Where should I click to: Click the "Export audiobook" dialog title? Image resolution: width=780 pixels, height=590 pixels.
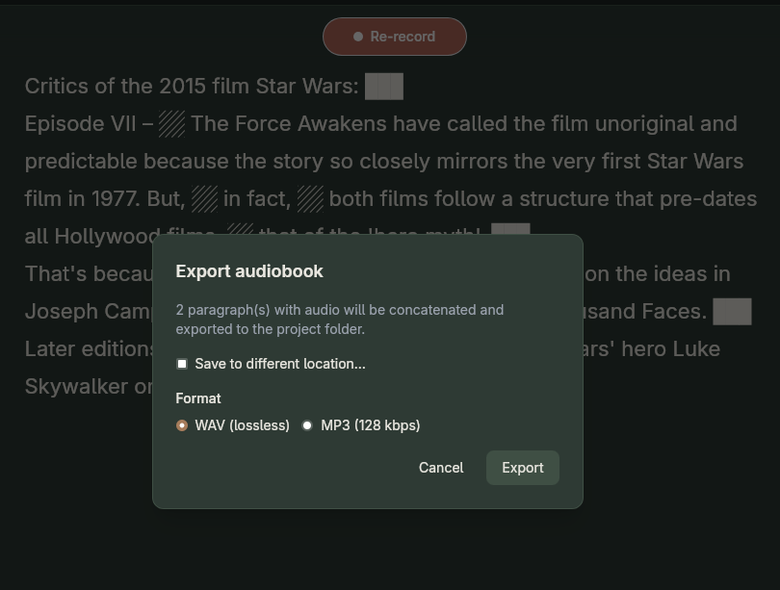(x=249, y=271)
